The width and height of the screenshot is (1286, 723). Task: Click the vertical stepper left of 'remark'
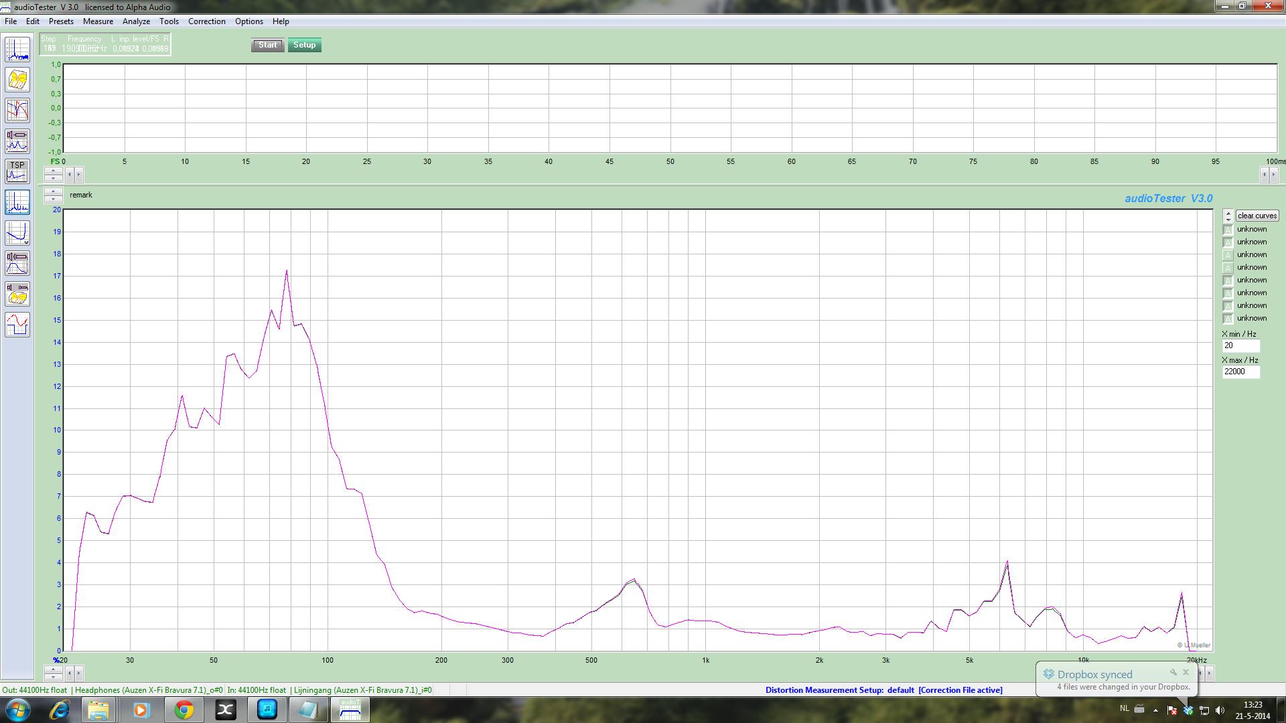click(x=53, y=195)
